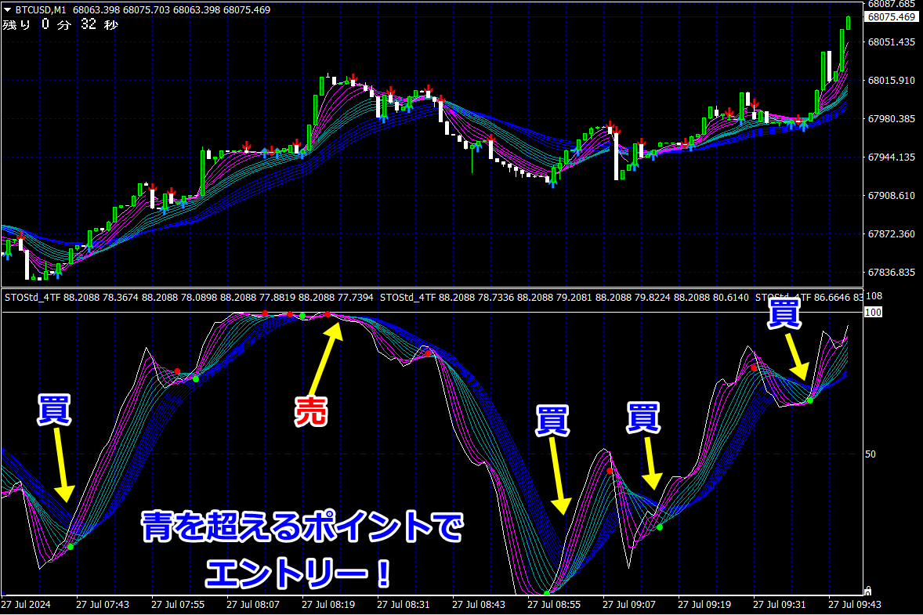Click the 27 Jul 08:19 time label
Viewport: 923px width, 615px height.
pos(328,604)
